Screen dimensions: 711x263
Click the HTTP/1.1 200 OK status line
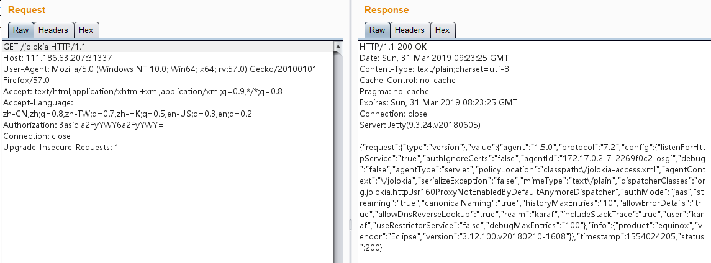[392, 47]
